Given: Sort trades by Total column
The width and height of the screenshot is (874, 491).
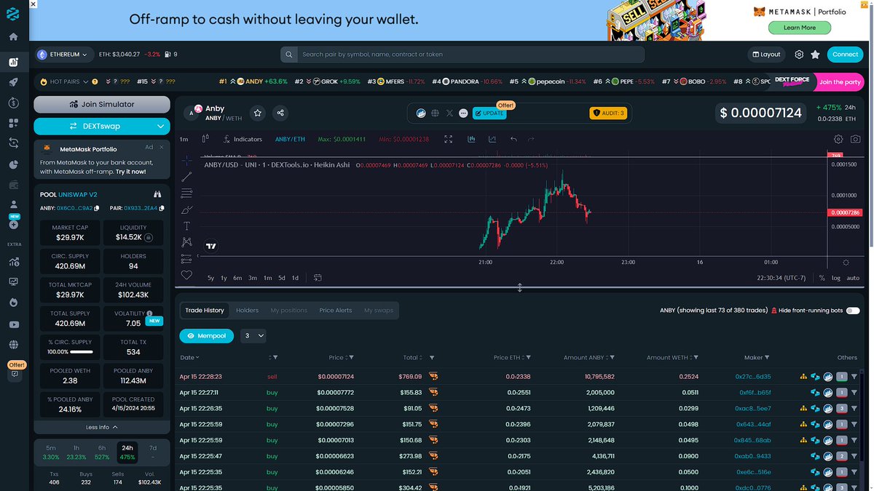Looking at the screenshot, I should click(x=413, y=357).
